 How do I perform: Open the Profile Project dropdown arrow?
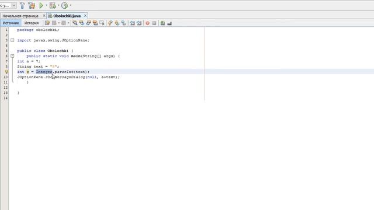pyautogui.click(x=70, y=5)
